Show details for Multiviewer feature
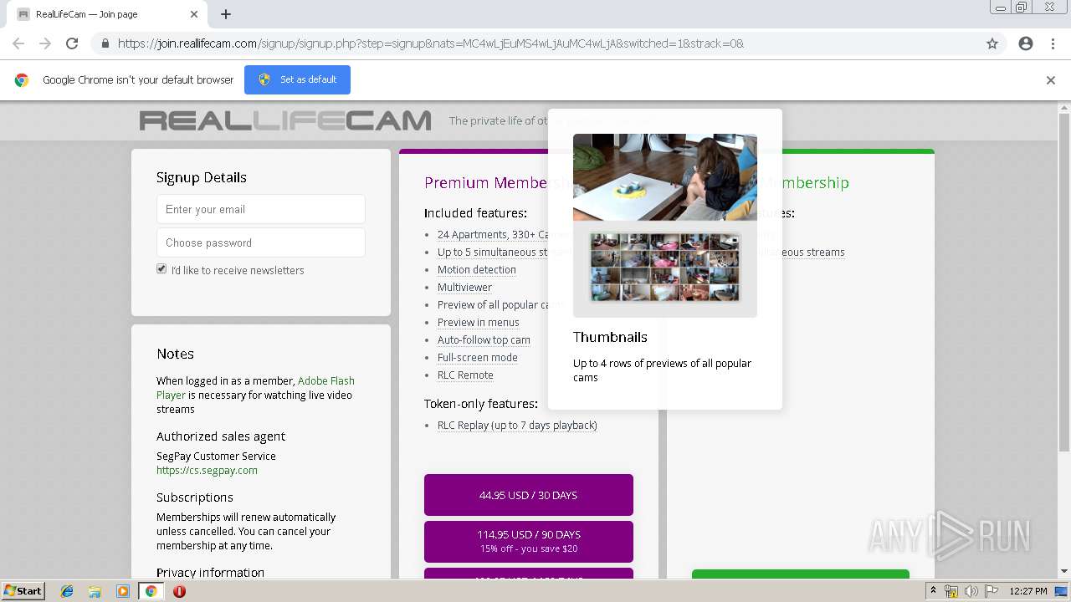The width and height of the screenshot is (1071, 602). (x=464, y=287)
